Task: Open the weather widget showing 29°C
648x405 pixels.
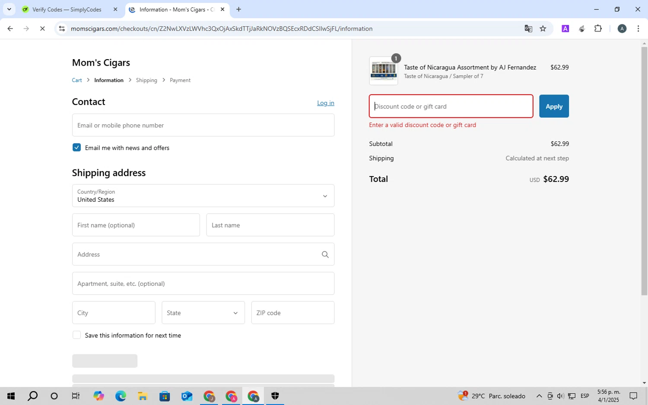Action: pos(492,396)
